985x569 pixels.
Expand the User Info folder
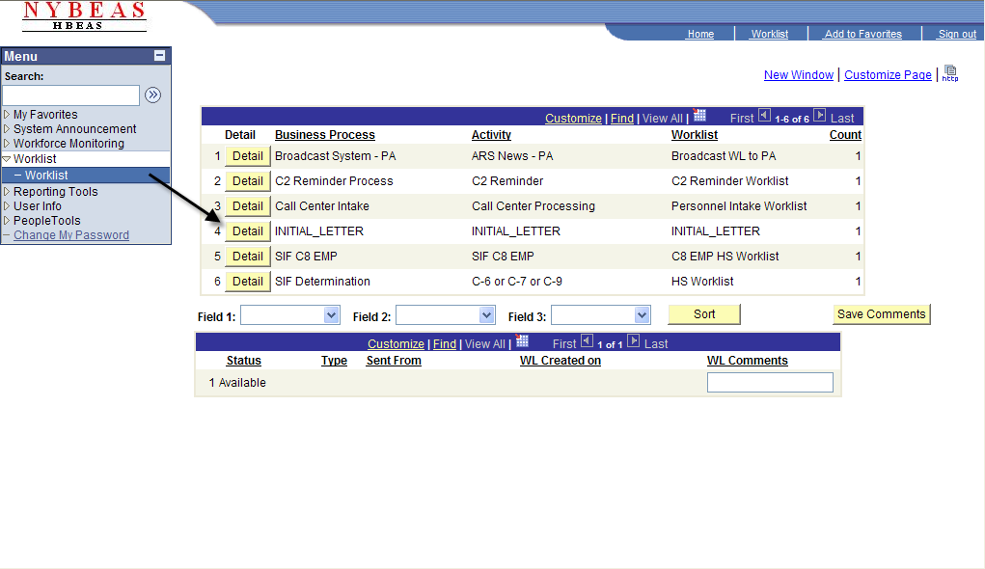tap(7, 206)
